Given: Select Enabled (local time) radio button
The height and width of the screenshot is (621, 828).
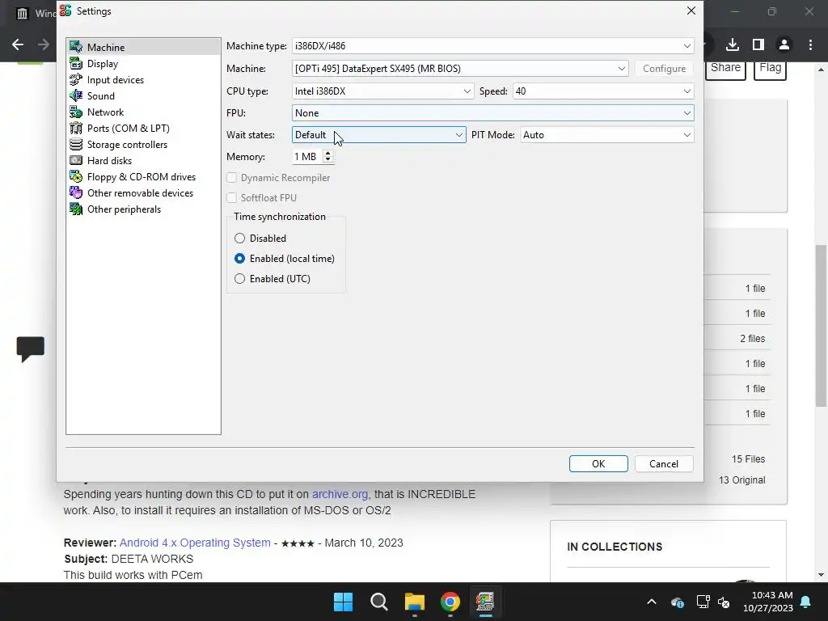Looking at the screenshot, I should [239, 258].
